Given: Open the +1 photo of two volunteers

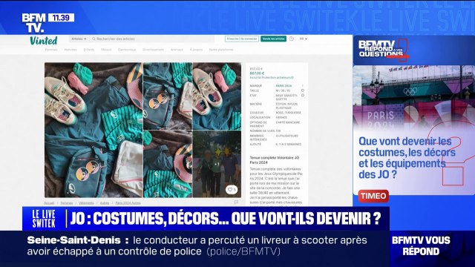Looking at the screenshot, I should (x=217, y=164).
